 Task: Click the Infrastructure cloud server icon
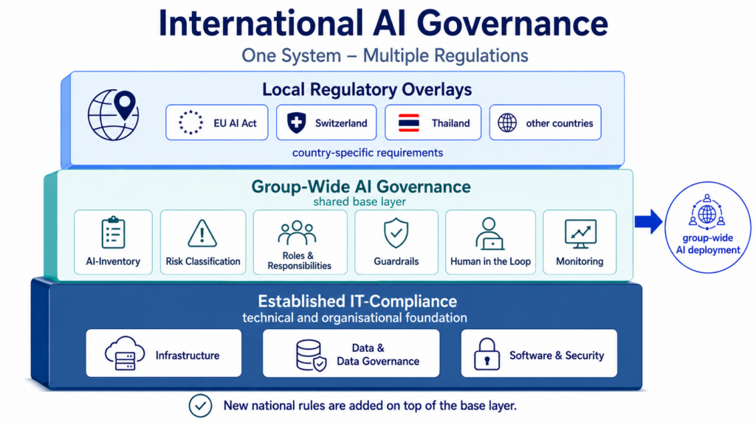(x=125, y=353)
